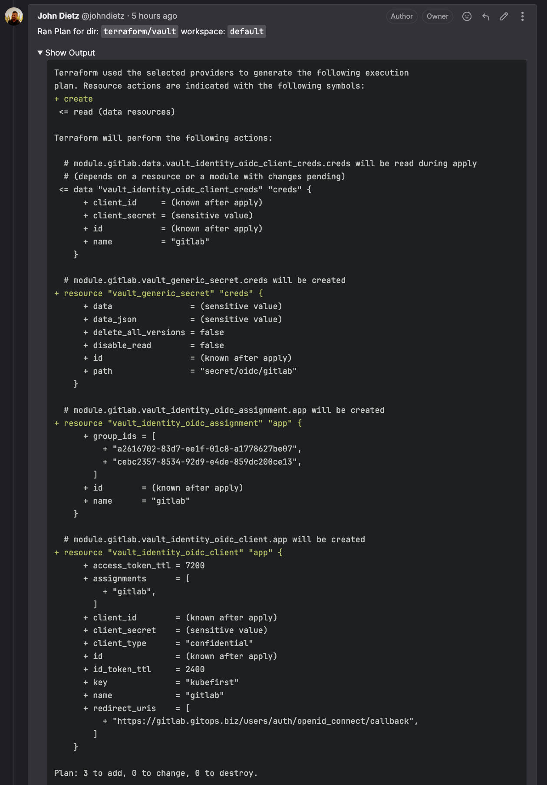Viewport: 547px width, 785px height.
Task: Collapse the Show Output disclosure triangle
Action: (x=40, y=53)
